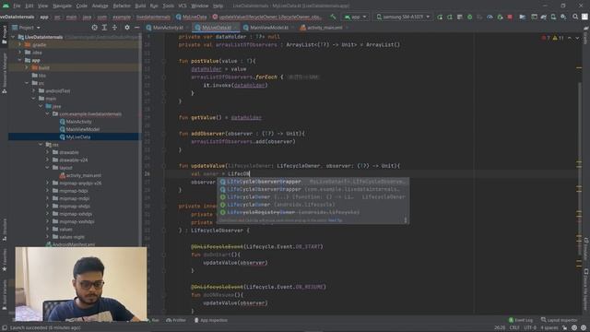Click the Profile app icon in toolbar
Screen dimensions: 590x332
pos(490,17)
